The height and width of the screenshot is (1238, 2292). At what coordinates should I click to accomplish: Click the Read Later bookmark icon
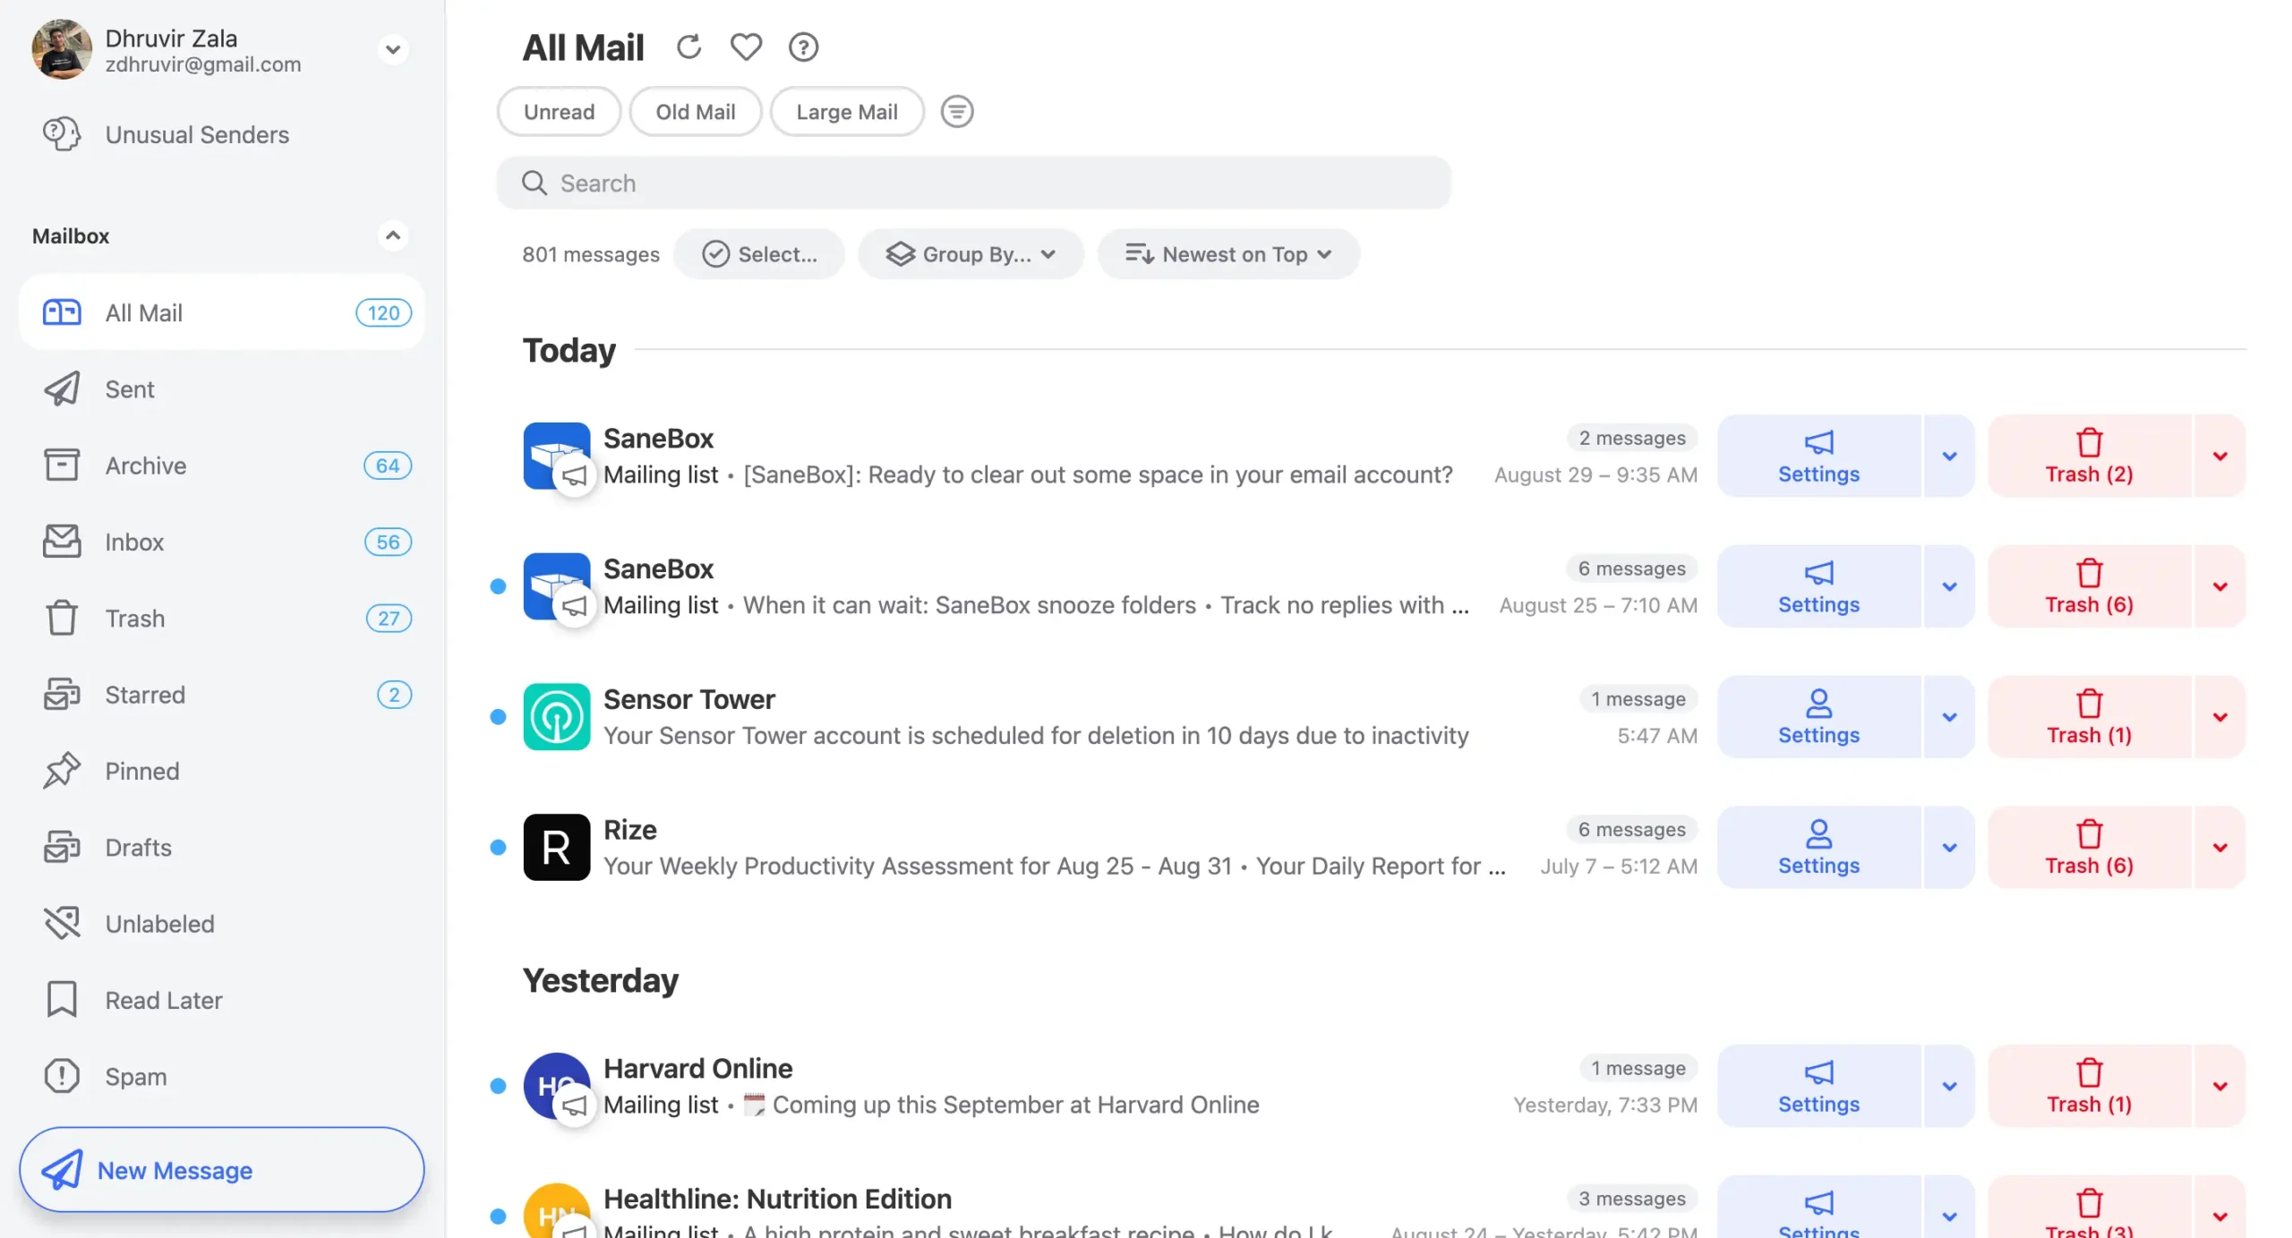pyautogui.click(x=62, y=999)
